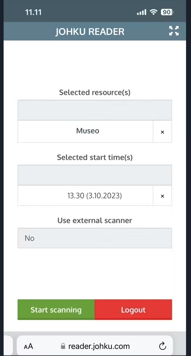Remove the Museo resource with x
Image resolution: width=191 pixels, height=356 pixels.
[162, 132]
